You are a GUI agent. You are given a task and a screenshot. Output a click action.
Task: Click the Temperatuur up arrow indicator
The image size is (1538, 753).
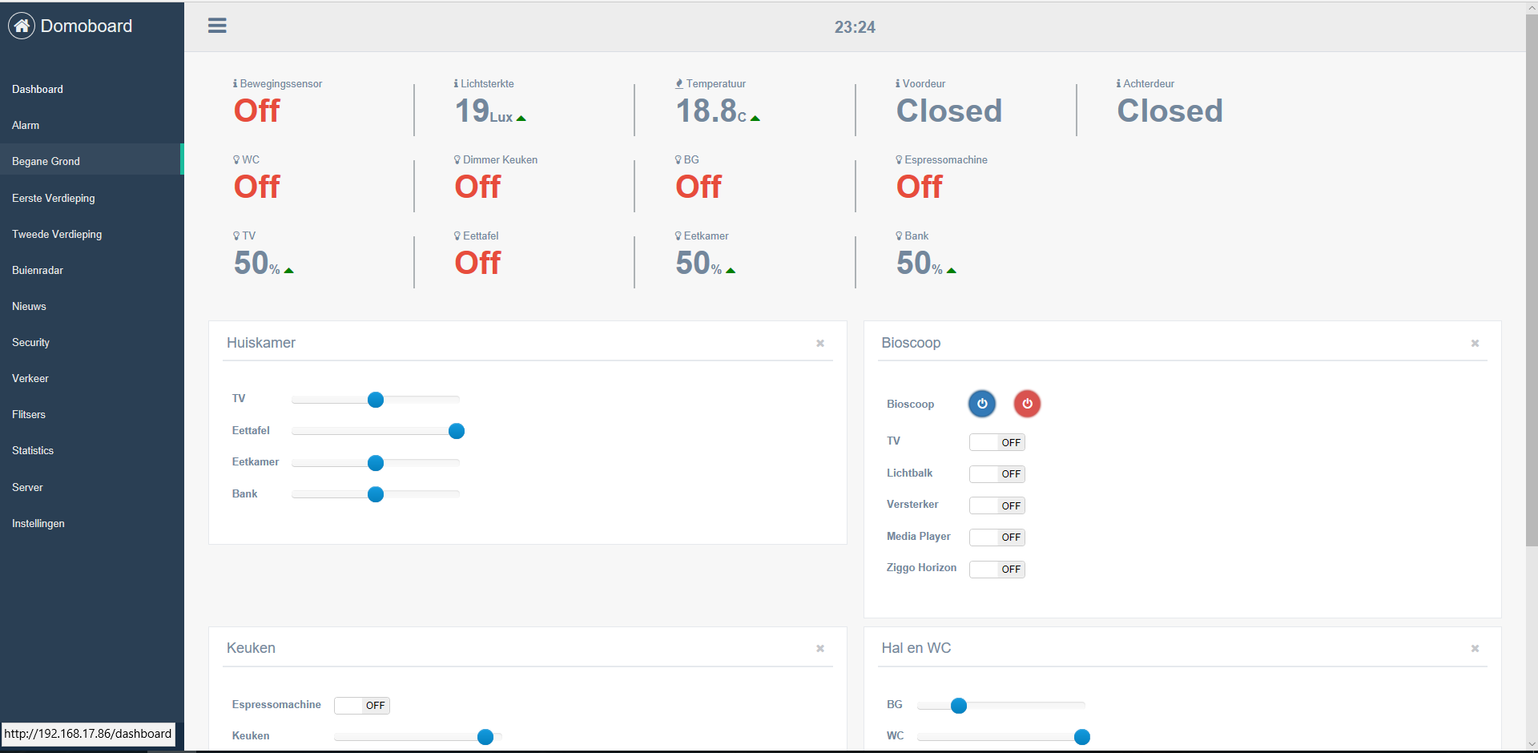(755, 119)
